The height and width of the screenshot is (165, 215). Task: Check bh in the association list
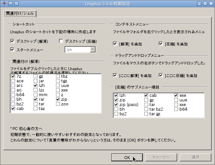pos(13,99)
